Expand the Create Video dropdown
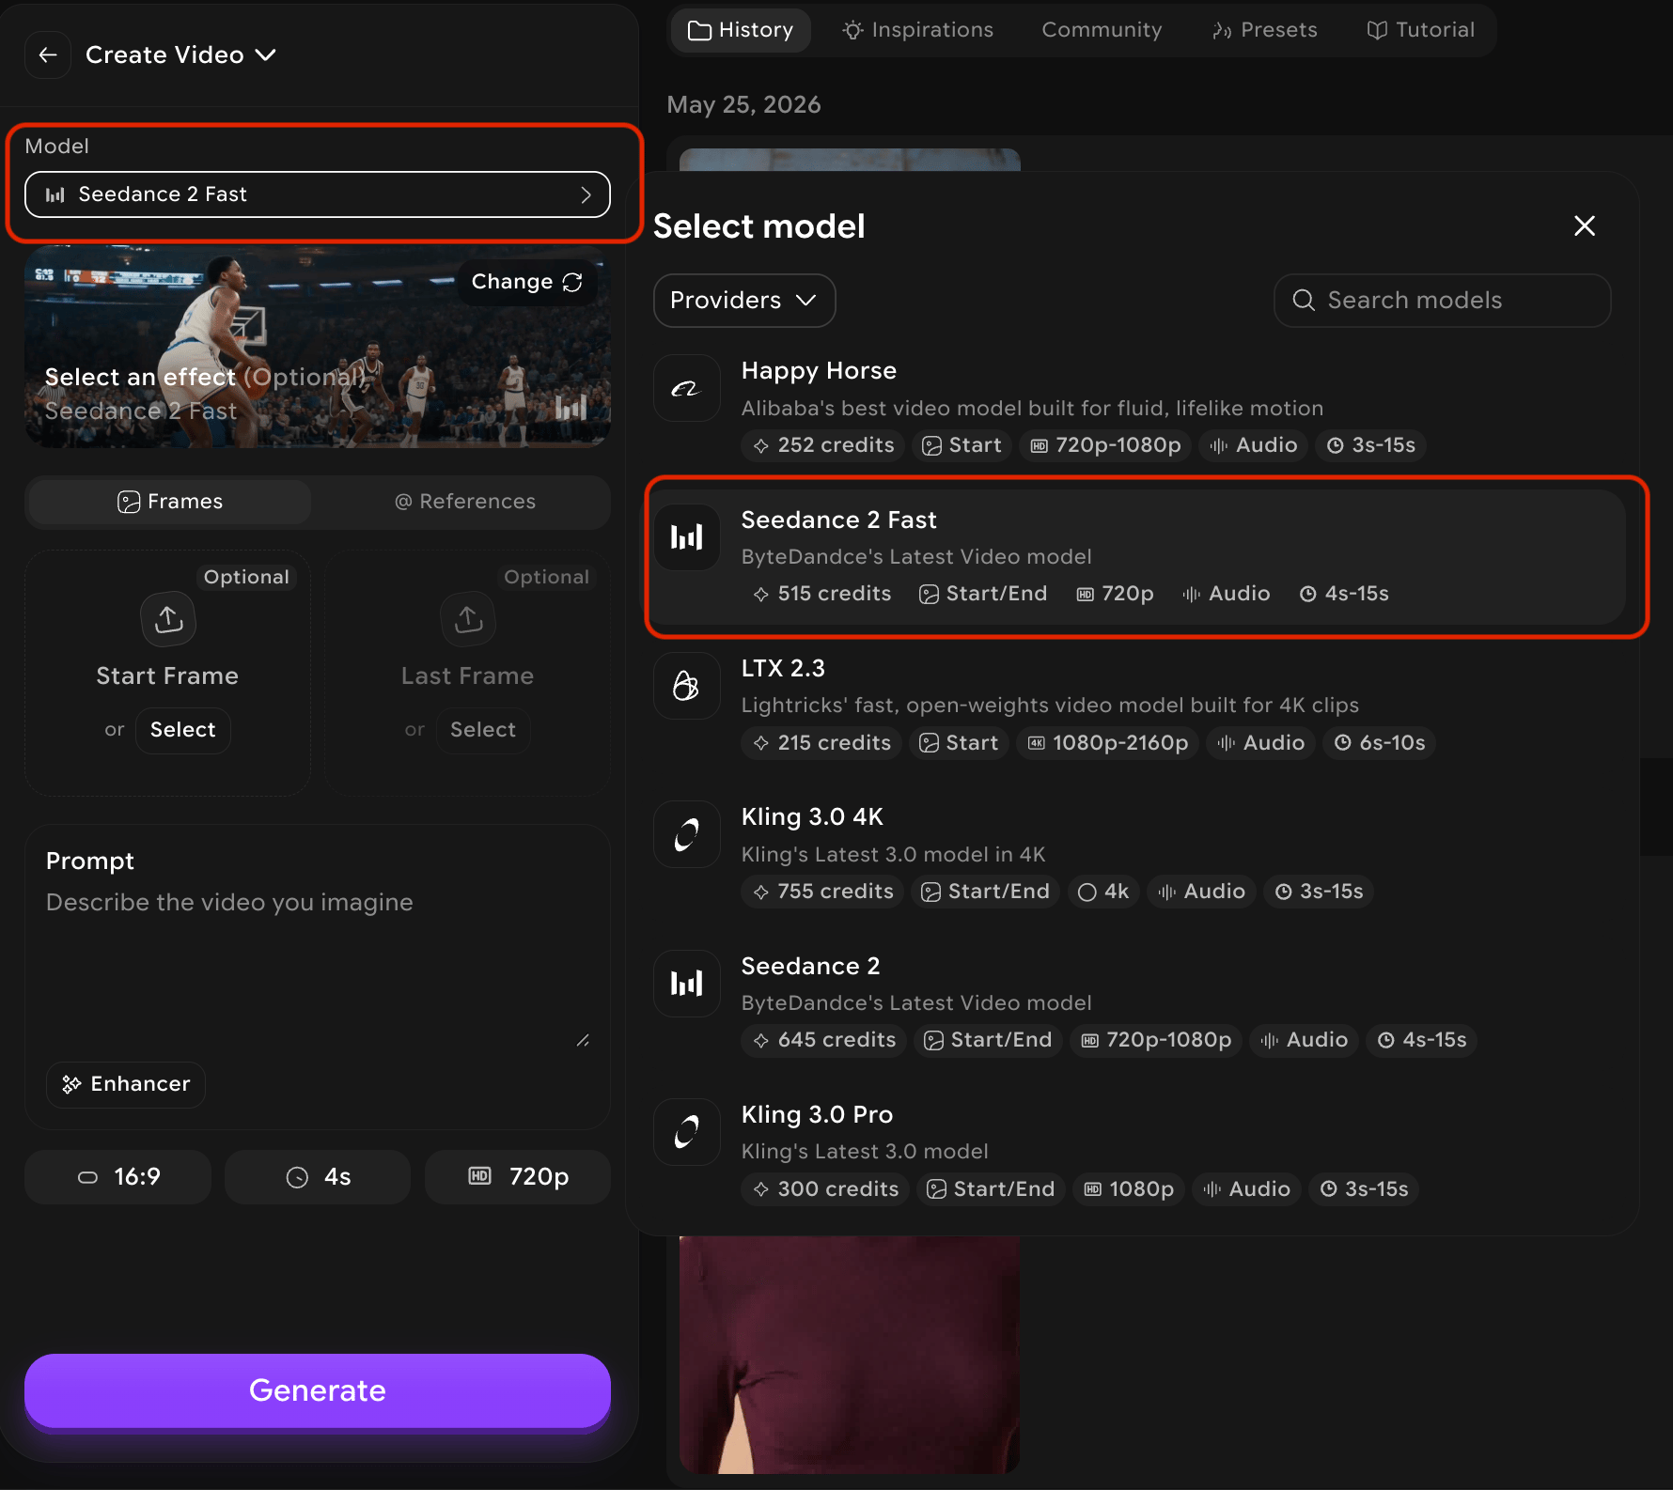The image size is (1673, 1490). pyautogui.click(x=180, y=55)
